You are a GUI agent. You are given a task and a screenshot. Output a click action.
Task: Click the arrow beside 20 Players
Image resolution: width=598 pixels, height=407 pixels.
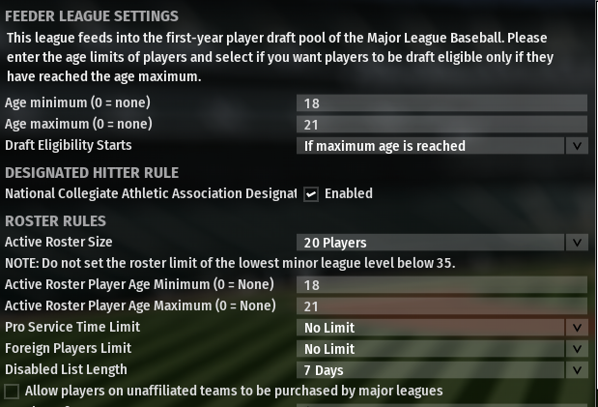[x=577, y=243]
